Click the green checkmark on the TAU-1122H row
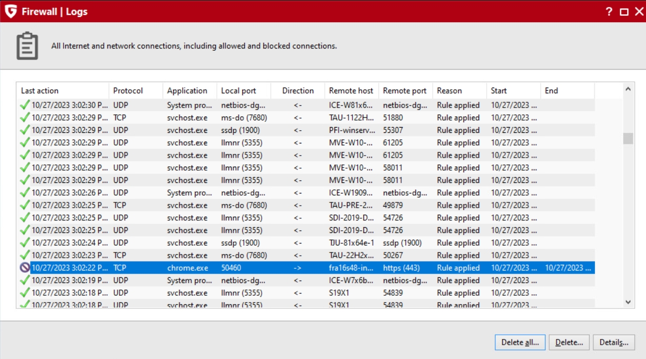646x359 pixels. pos(25,118)
